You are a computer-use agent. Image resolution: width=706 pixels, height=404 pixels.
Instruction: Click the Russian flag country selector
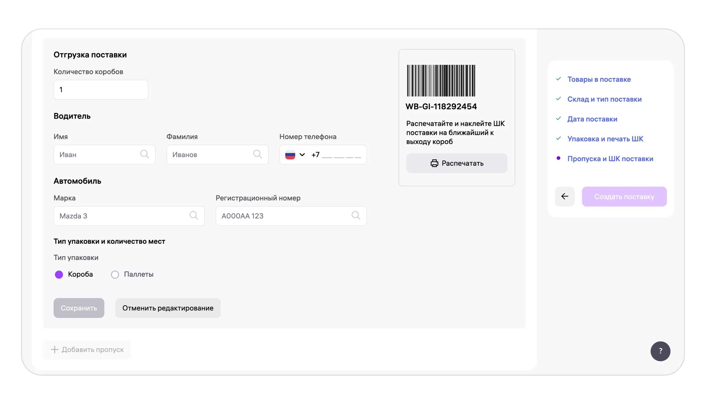pos(290,155)
